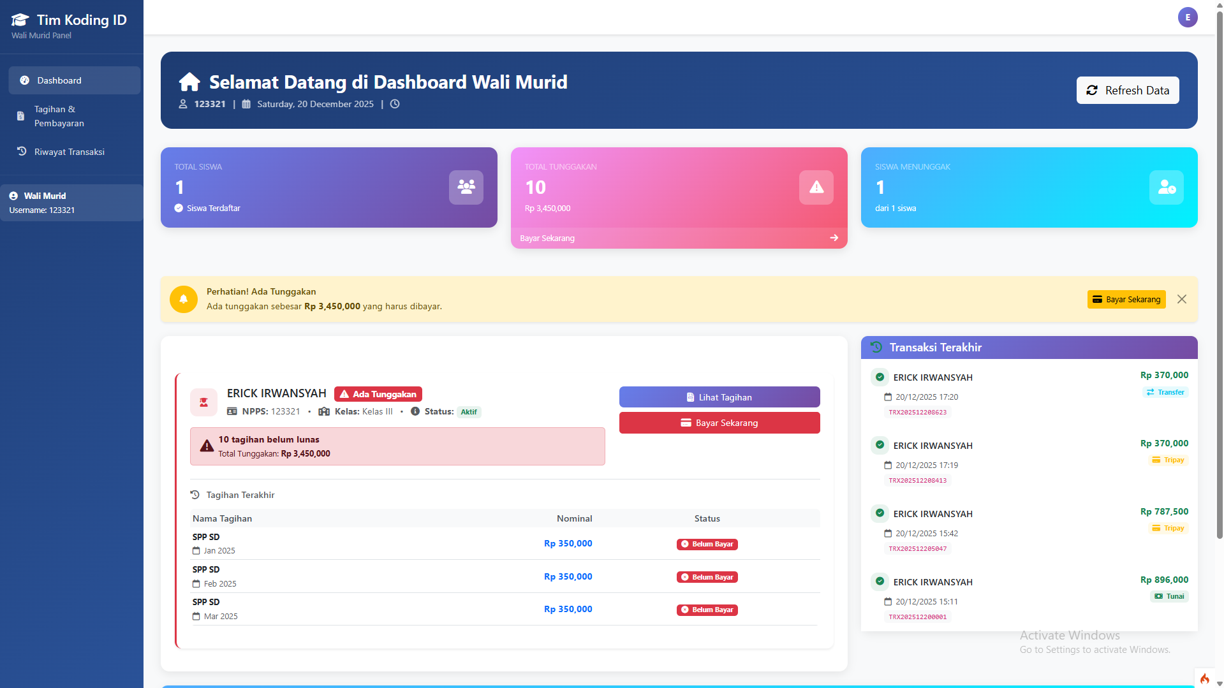Open Riwayat Transaksi via the history icon
The image size is (1224, 688).
coord(20,151)
